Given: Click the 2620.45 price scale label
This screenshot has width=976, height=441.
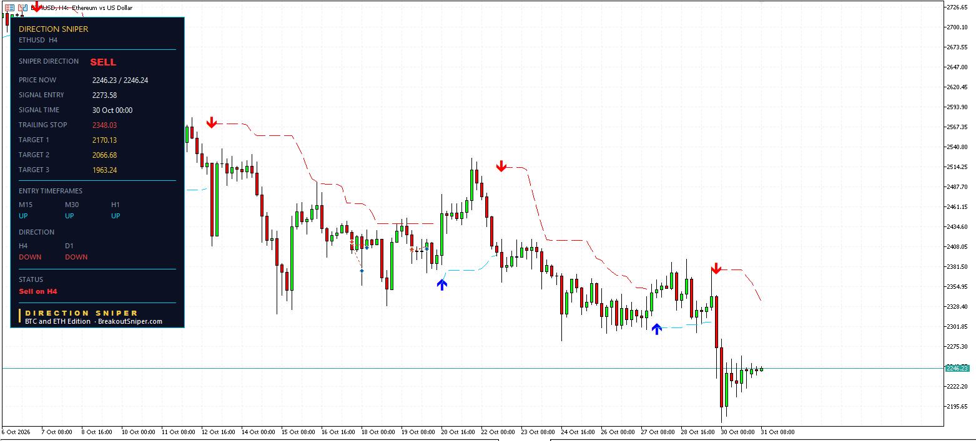Looking at the screenshot, I should coord(957,87).
